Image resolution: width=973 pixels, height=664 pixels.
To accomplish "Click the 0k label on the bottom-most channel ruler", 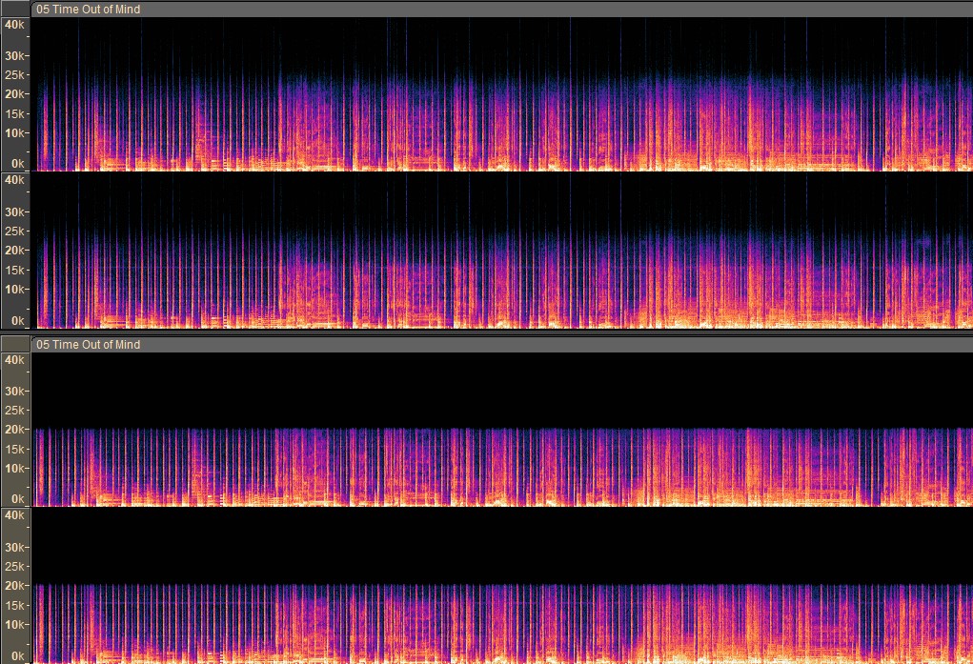I will coord(17,656).
